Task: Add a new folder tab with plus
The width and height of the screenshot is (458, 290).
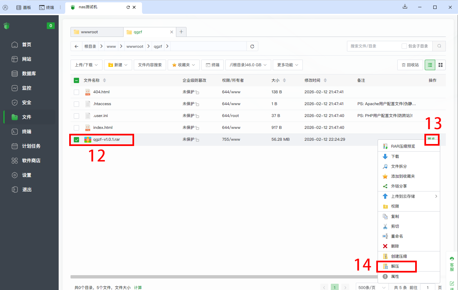Action: click(x=181, y=32)
